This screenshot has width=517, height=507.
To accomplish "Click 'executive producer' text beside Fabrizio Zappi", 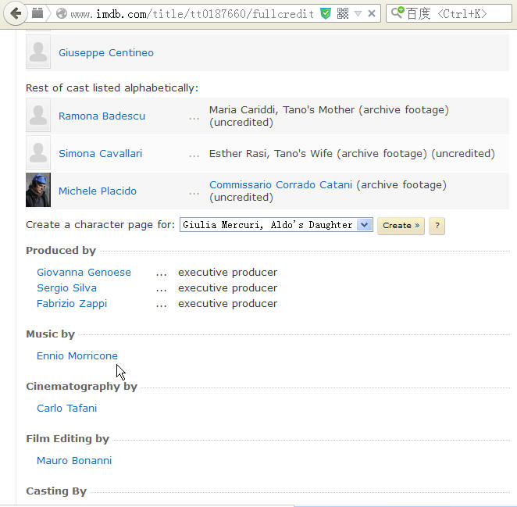I will 228,303.
